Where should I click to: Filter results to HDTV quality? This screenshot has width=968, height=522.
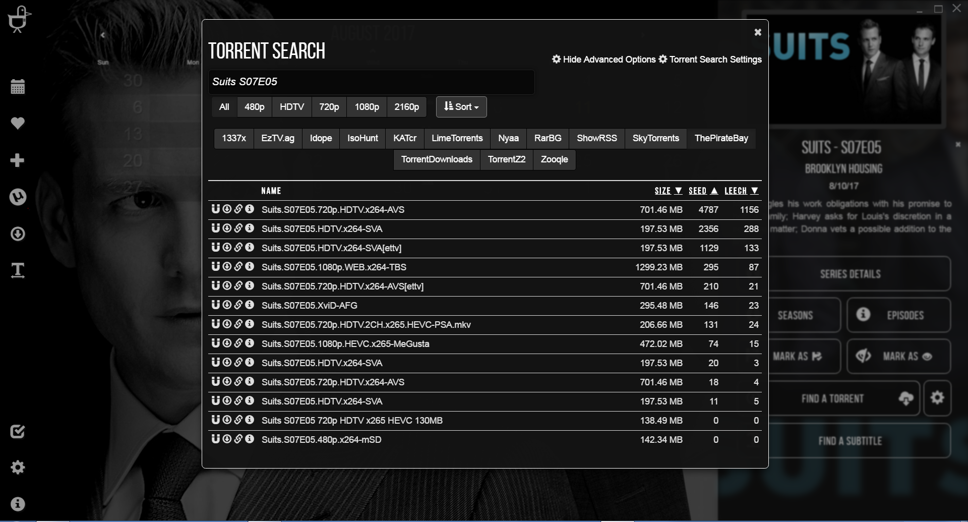pyautogui.click(x=292, y=107)
